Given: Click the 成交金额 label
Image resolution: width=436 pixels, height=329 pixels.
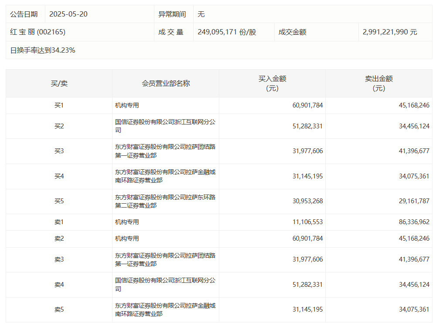Looking at the screenshot, I should tap(292, 32).
